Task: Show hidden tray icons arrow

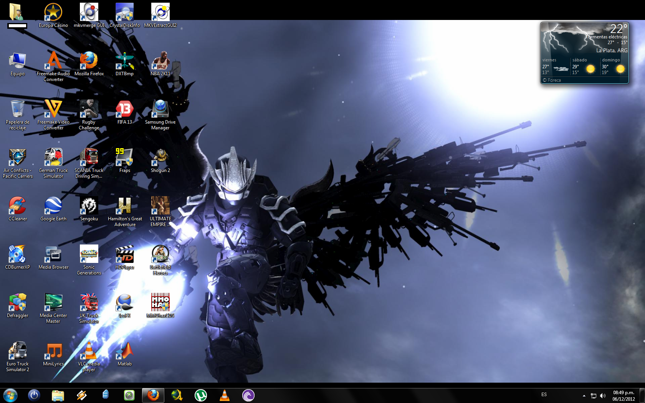Action: pos(584,396)
